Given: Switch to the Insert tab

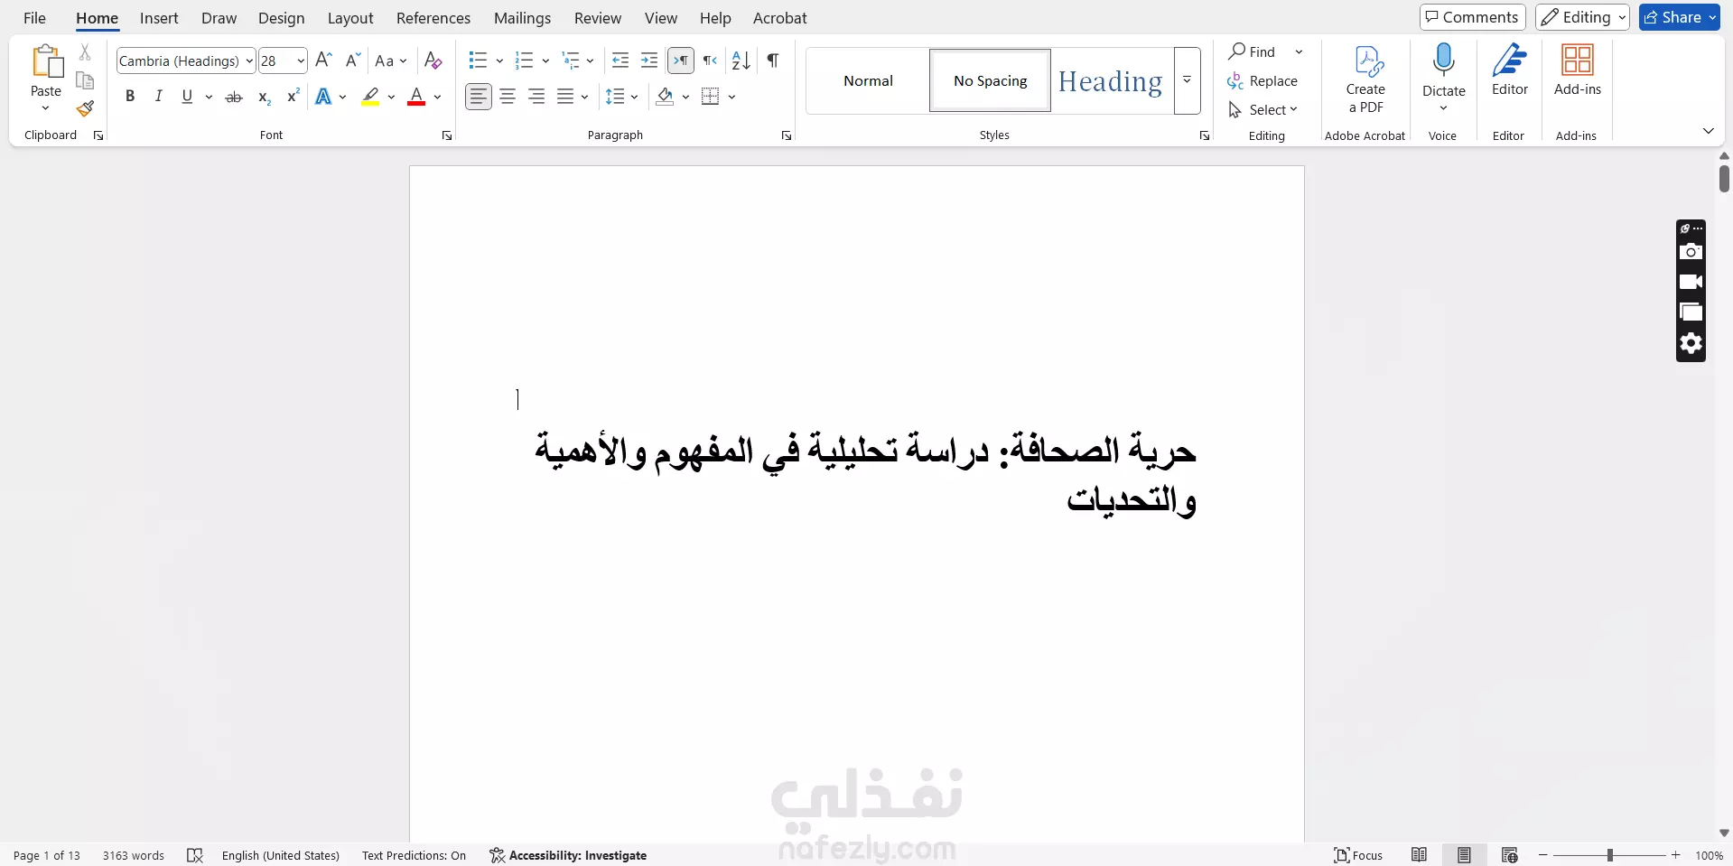Looking at the screenshot, I should click(159, 18).
